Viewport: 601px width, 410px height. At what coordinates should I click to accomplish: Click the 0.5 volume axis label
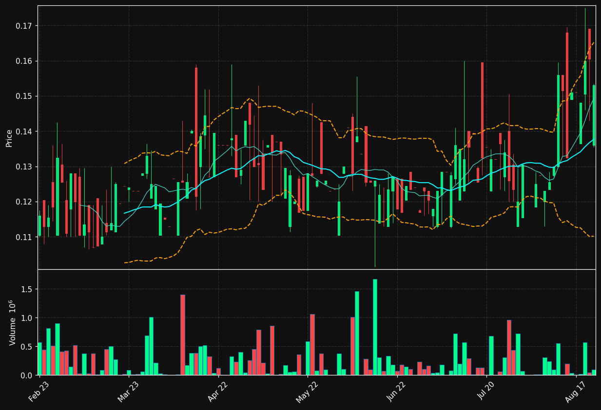(28, 347)
